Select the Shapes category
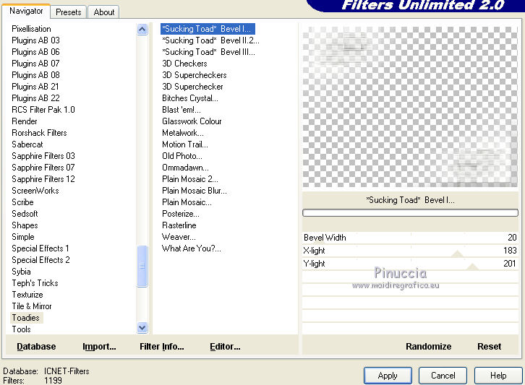This screenshot has width=525, height=385. click(25, 225)
